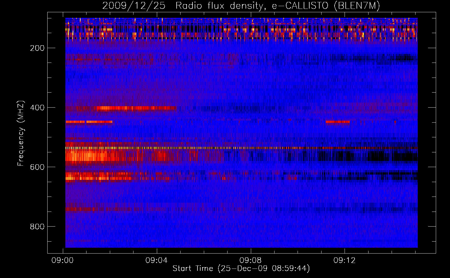Click the '09:12' time tick label
The width and height of the screenshot is (450, 278).
(x=345, y=260)
